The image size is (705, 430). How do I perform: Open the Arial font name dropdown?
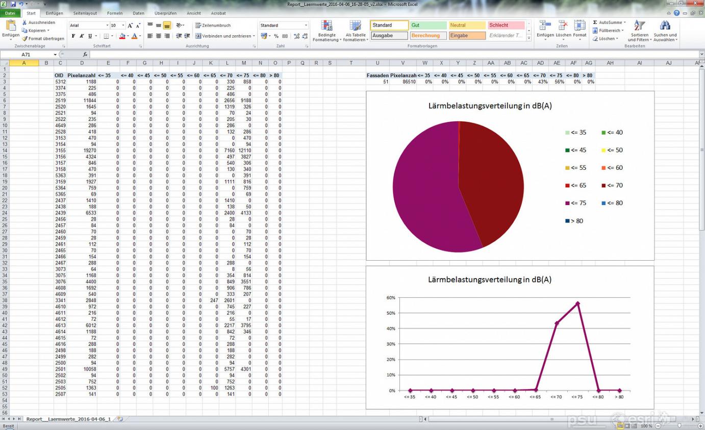(107, 26)
